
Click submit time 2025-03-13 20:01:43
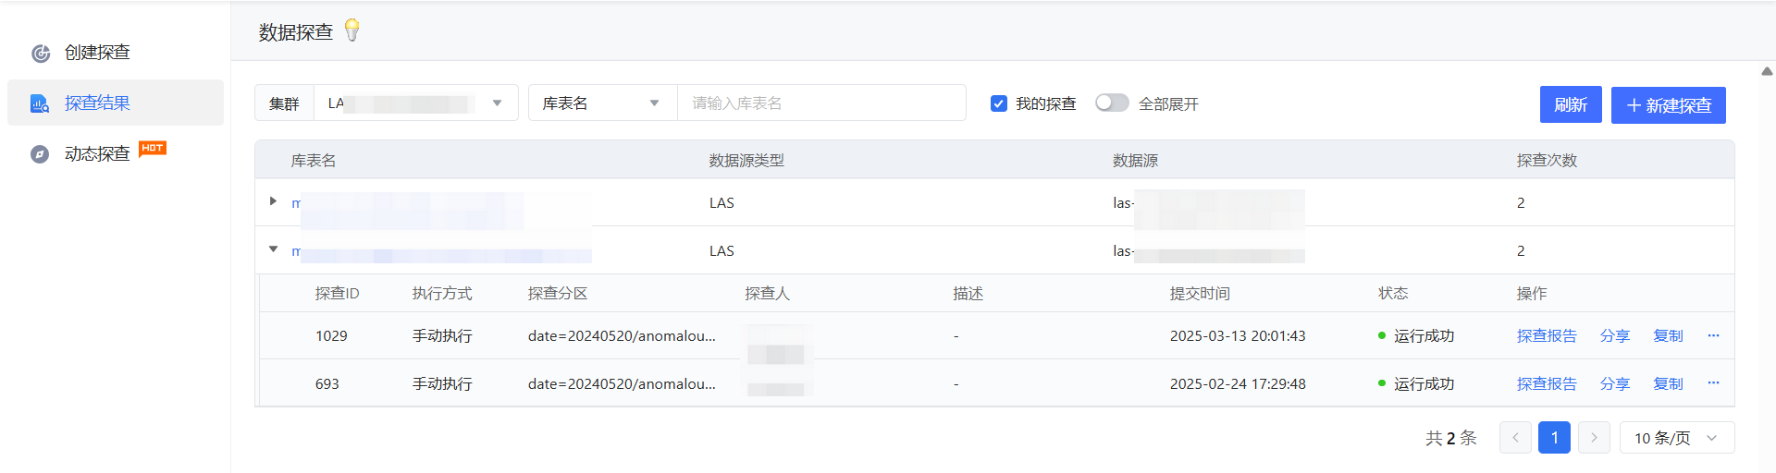(x=1238, y=335)
